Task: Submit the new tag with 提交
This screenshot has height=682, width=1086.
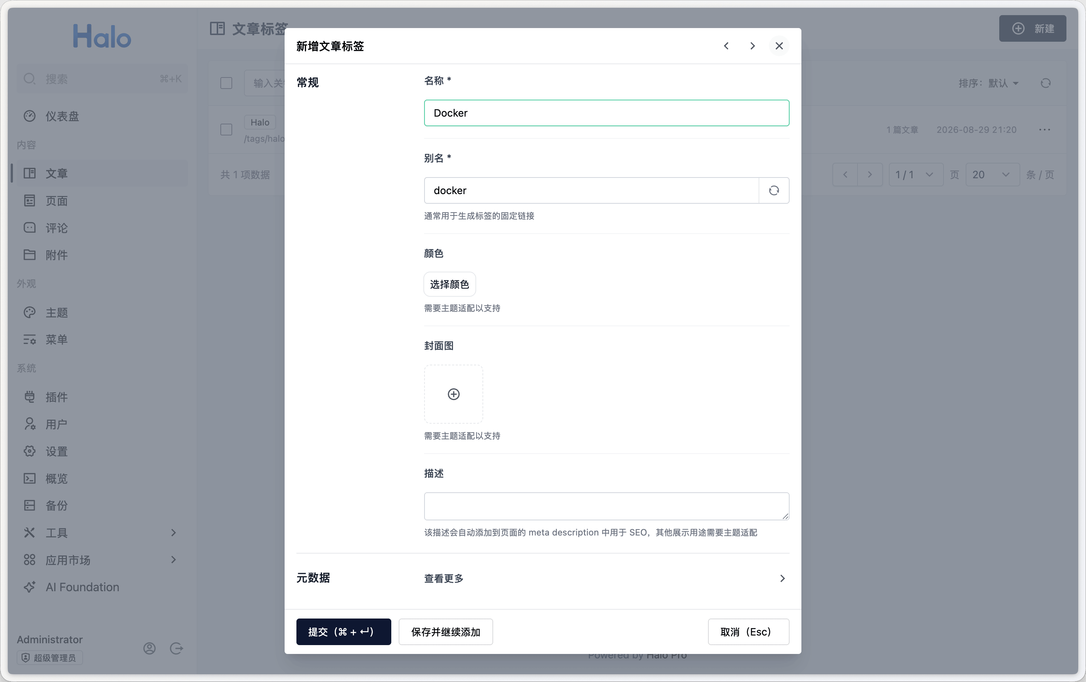Action: [x=343, y=632]
